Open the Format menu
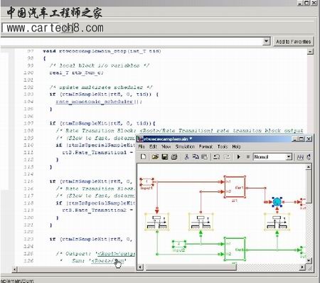This screenshot has width=320, height=283. (206, 146)
